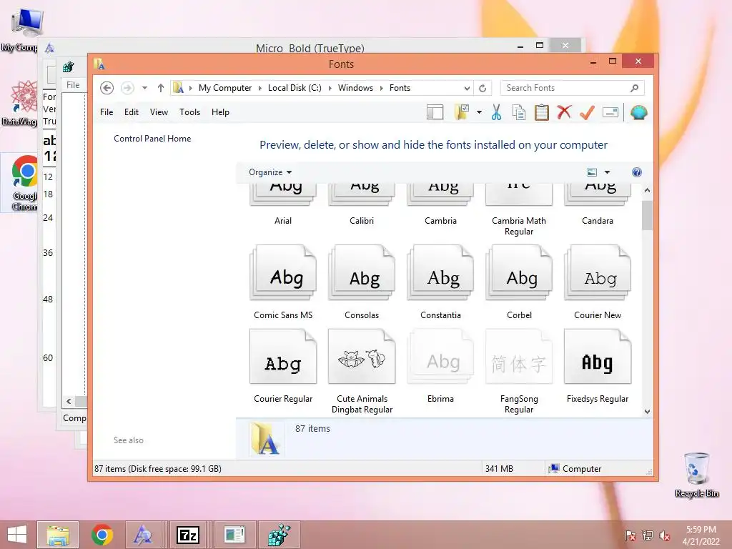Screen dimensions: 732x549
Task: Click the Computer zone in status bar
Action: [x=575, y=469]
